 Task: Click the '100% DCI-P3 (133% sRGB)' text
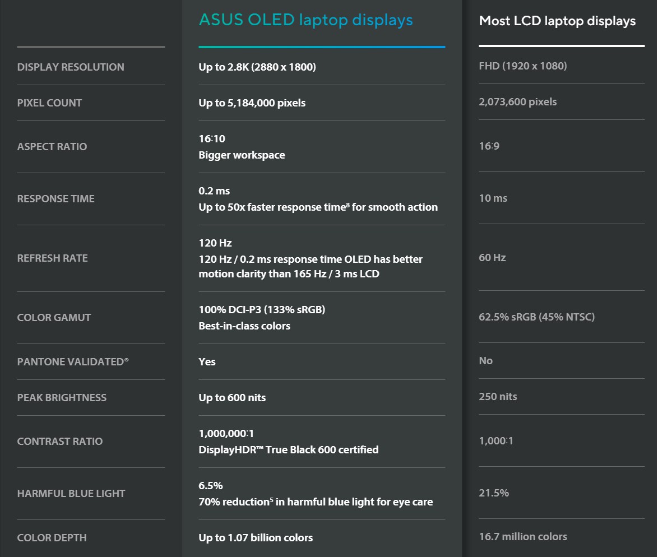point(262,309)
